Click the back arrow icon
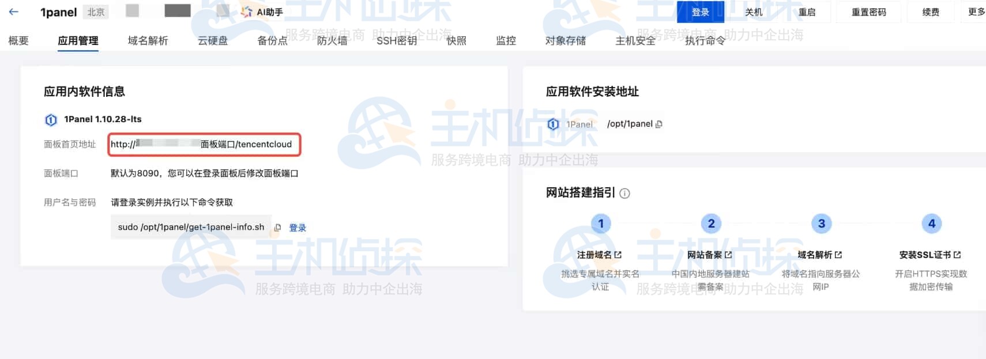986x359 pixels. click(14, 12)
